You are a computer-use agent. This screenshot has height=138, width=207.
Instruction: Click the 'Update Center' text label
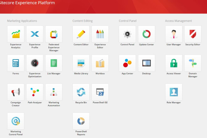(146, 45)
